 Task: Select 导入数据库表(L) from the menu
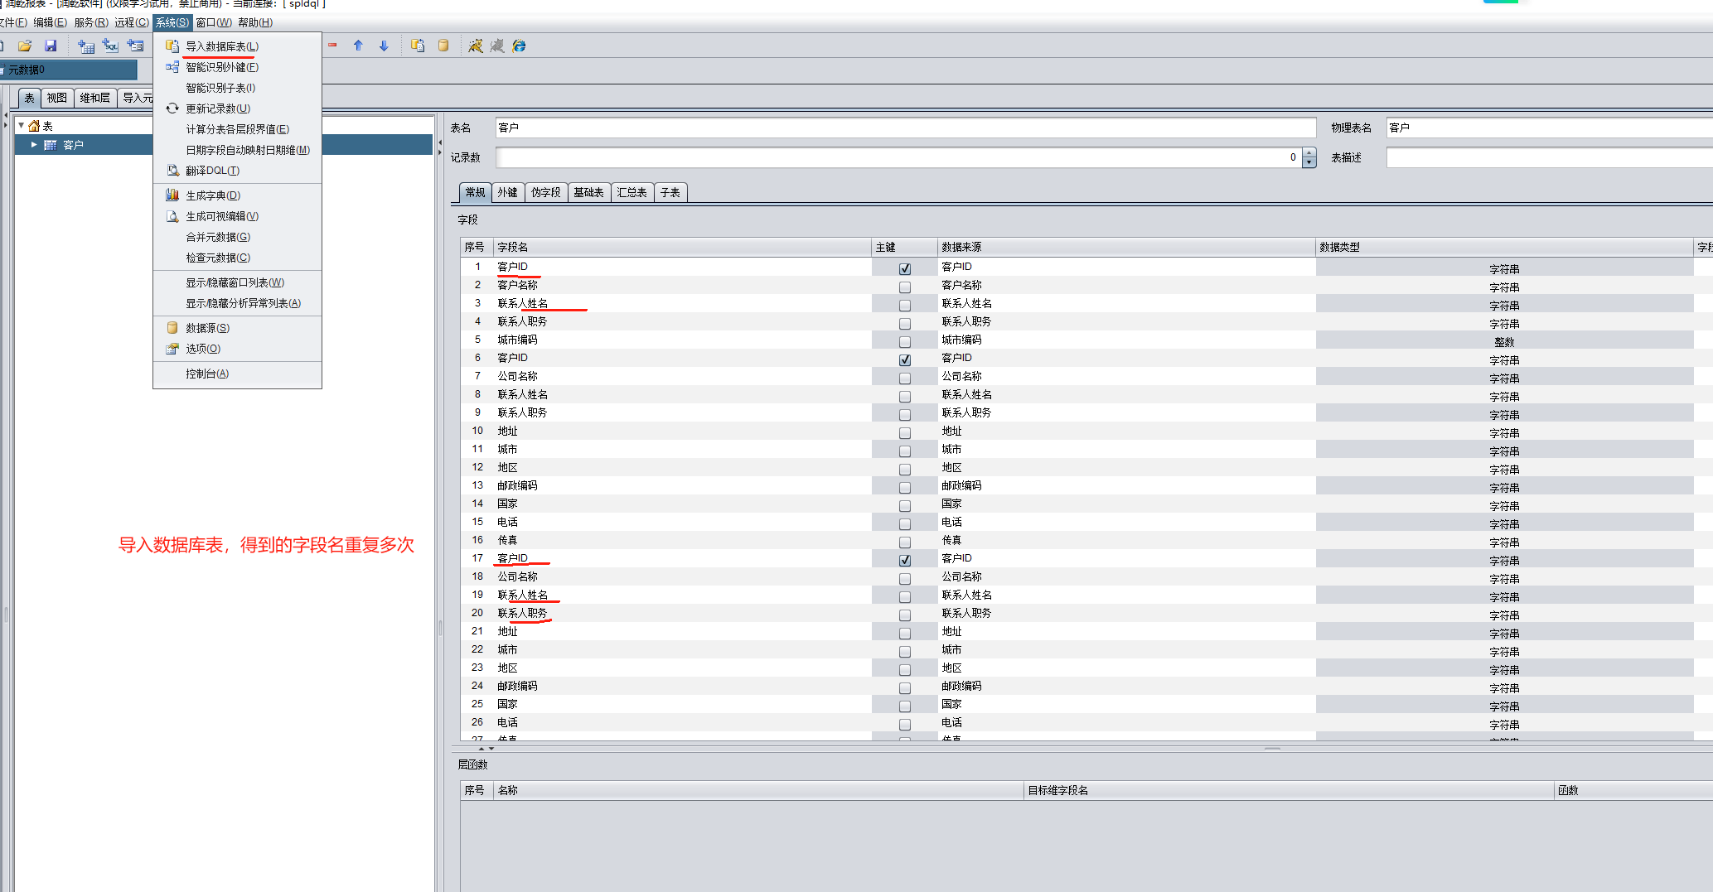point(221,46)
